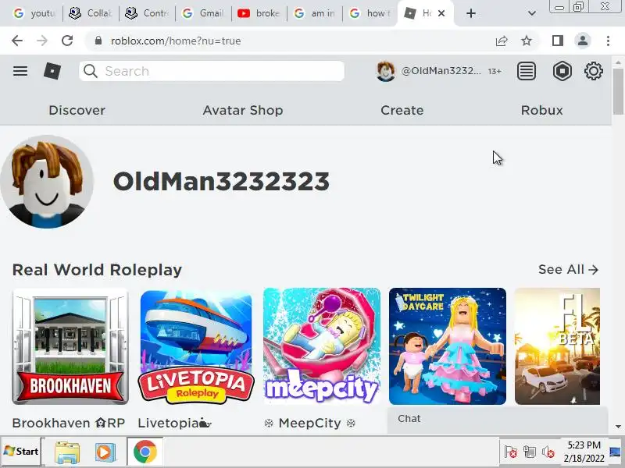Click the Action Center flag tray icon

point(511,452)
